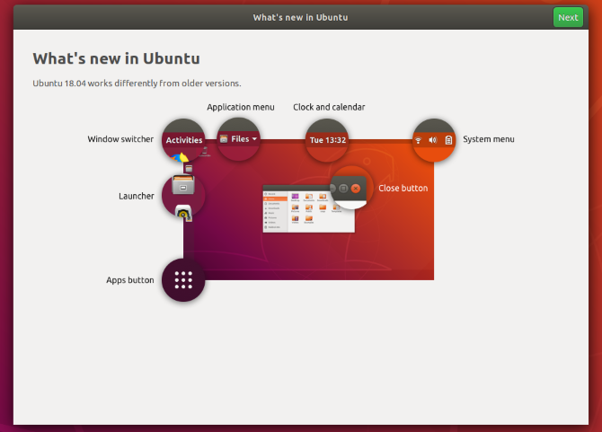Click the window title bar text
This screenshot has width=602, height=432.
(300, 17)
